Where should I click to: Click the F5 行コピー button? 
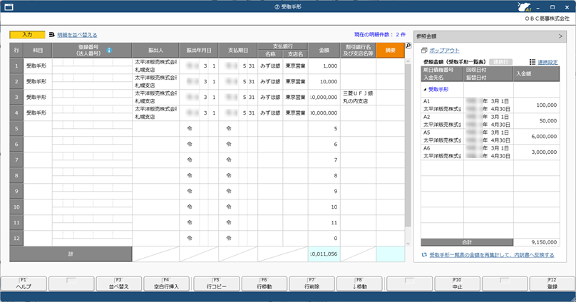click(217, 283)
